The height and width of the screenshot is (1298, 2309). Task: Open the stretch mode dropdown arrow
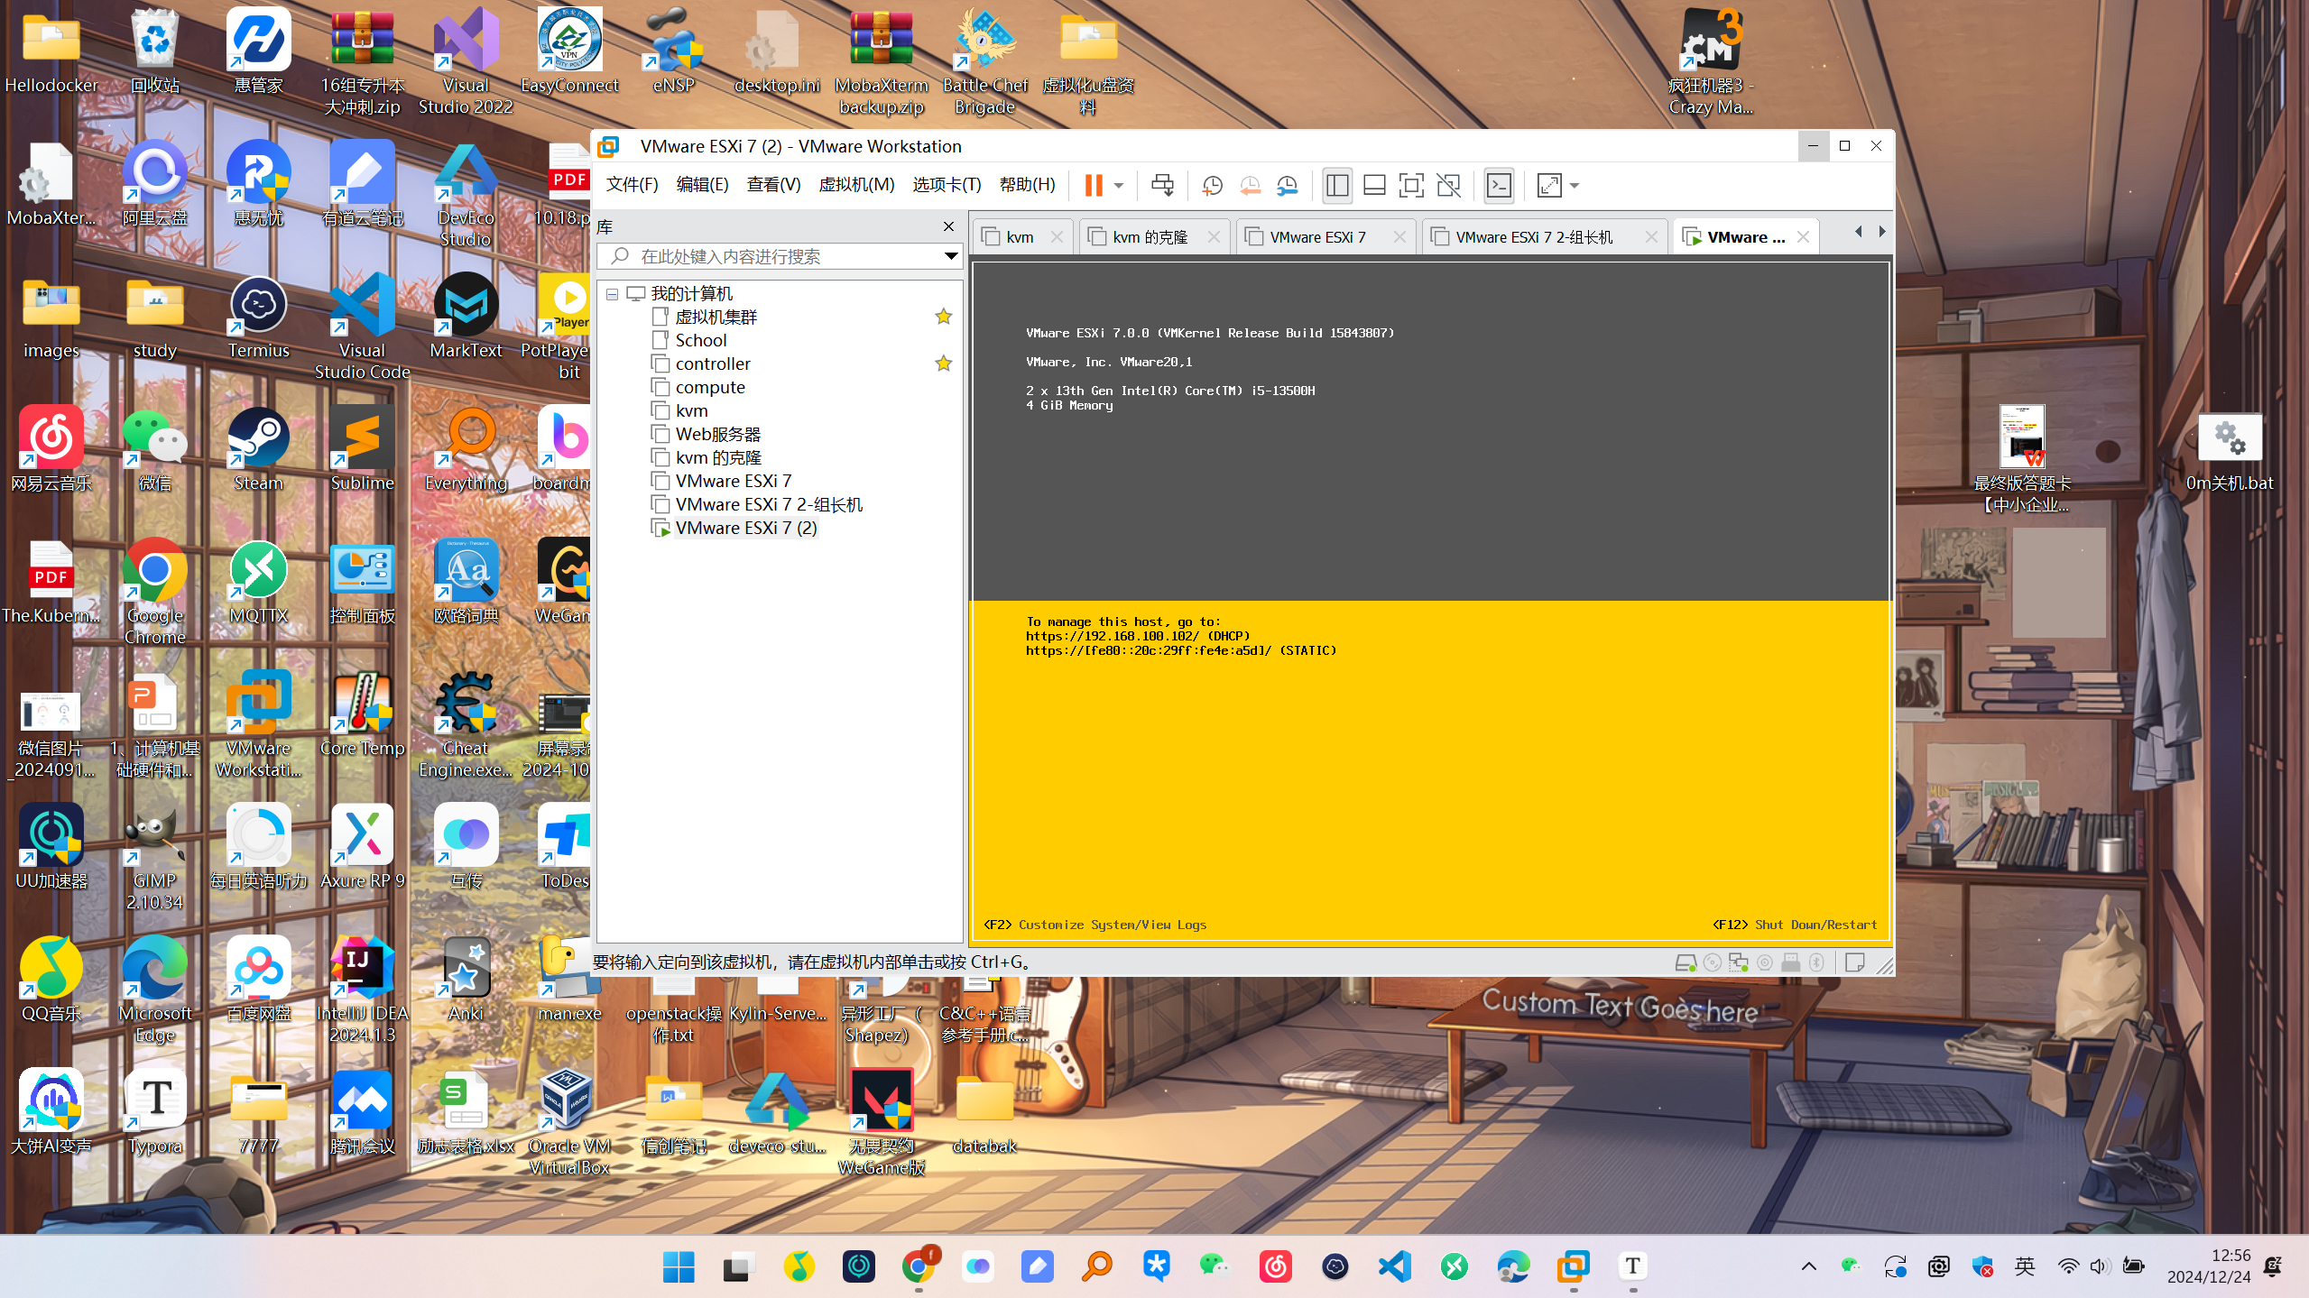coord(1575,185)
